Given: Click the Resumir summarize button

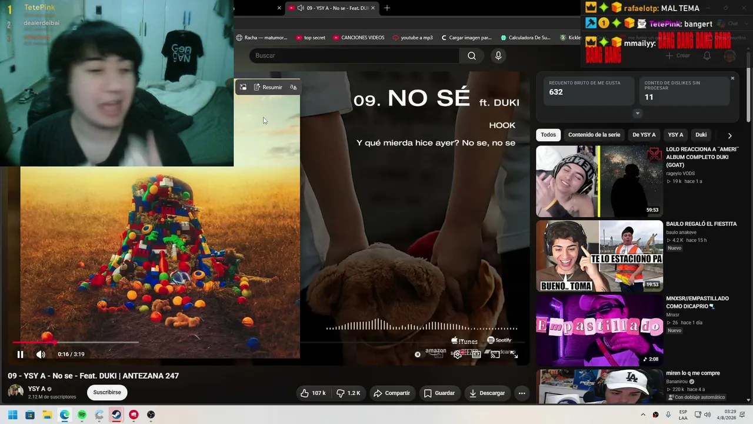Looking at the screenshot, I should pyautogui.click(x=268, y=87).
